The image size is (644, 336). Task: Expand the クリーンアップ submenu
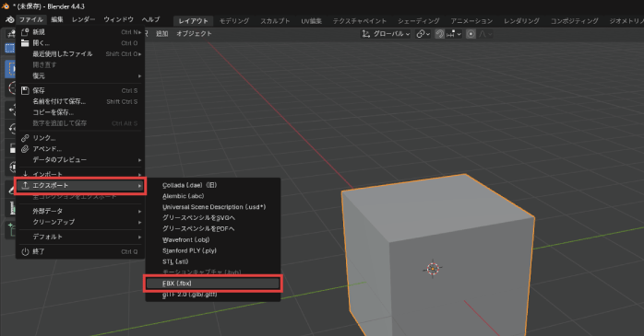pos(80,222)
